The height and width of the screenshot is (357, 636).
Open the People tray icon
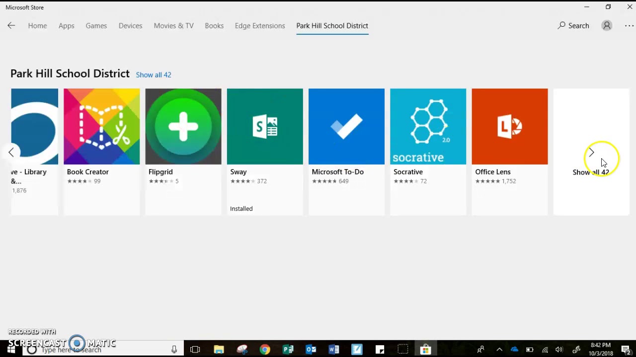[480, 350]
